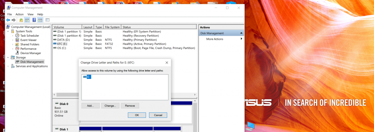Expand the Services and Applications node

pos(8,66)
